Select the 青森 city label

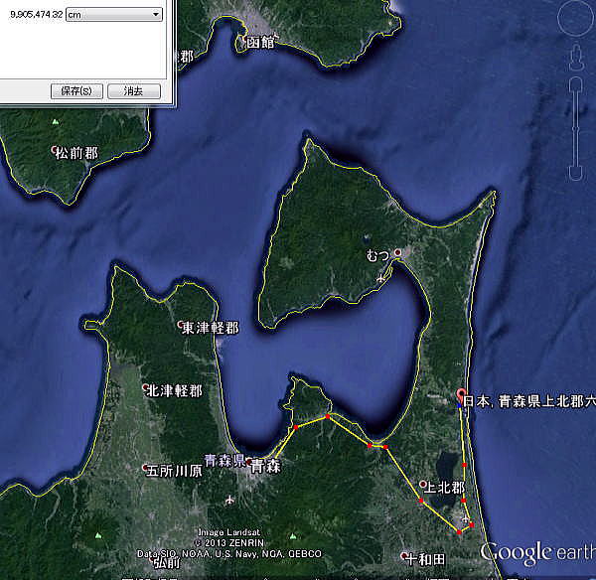pos(264,465)
